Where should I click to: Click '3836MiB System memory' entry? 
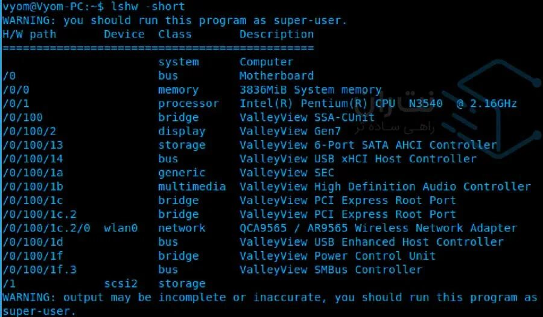click(310, 90)
